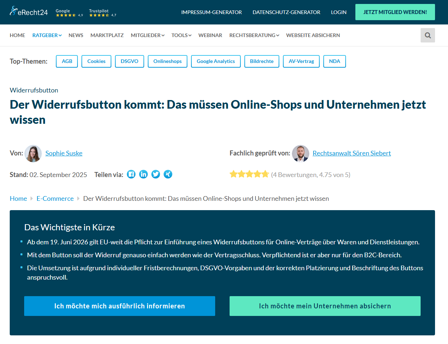Expand the Ratgeber dropdown menu
This screenshot has width=448, height=344.
47,35
